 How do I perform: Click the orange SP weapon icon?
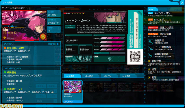click(150, 20)
